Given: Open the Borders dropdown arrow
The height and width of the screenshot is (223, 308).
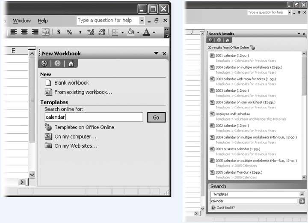Looking at the screenshot, I should [x=122, y=32].
